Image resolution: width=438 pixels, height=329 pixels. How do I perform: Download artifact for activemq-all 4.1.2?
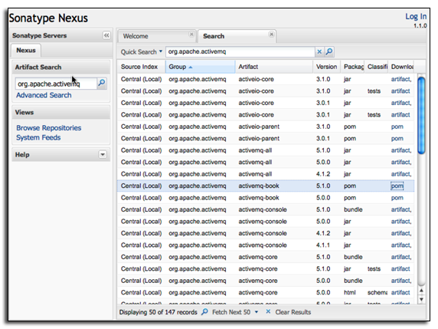tap(401, 174)
